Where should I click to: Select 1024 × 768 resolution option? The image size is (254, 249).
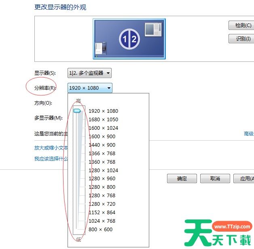[102, 221]
